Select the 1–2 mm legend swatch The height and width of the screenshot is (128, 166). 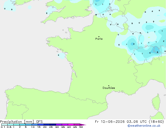coord(16,125)
